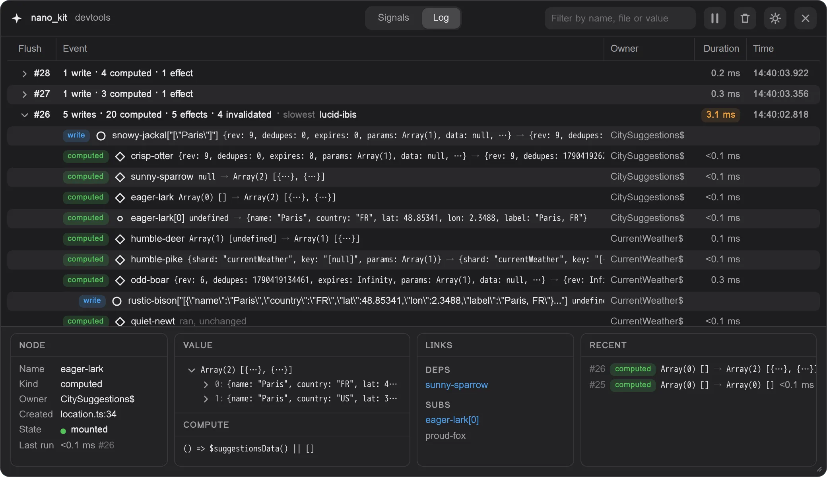Open the location.ts:34 source reference
Viewport: 827px width, 477px height.
(x=88, y=414)
